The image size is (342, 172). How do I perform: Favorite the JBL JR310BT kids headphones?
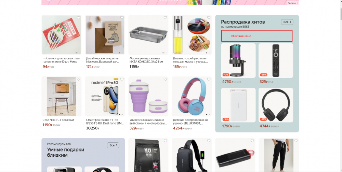209,79
